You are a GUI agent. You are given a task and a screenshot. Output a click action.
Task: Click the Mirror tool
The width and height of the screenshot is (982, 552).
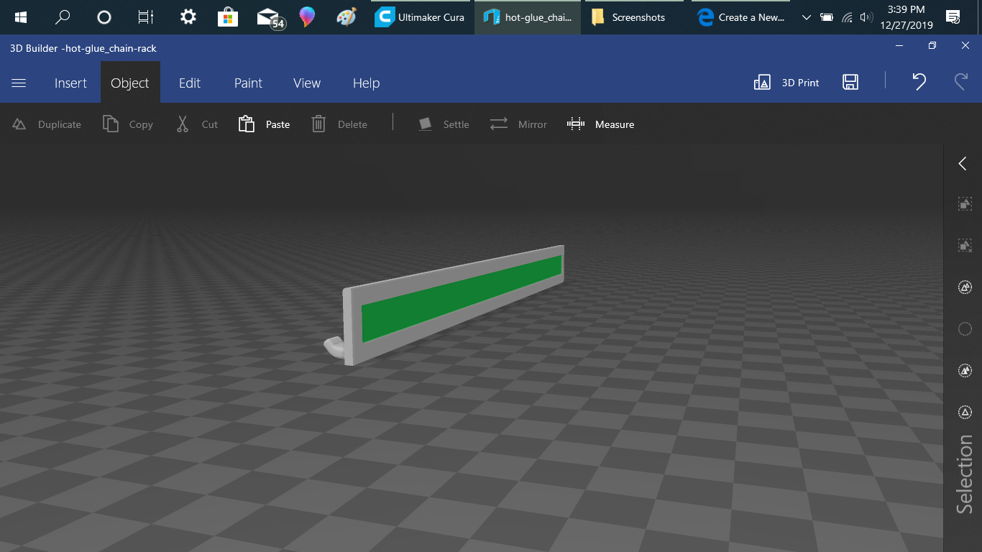518,124
